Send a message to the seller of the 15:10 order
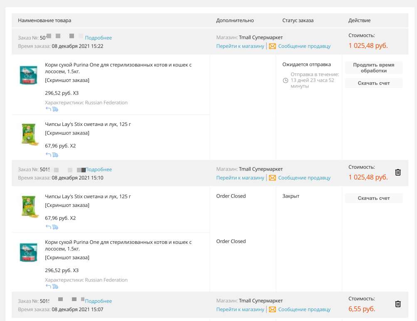 [304, 178]
